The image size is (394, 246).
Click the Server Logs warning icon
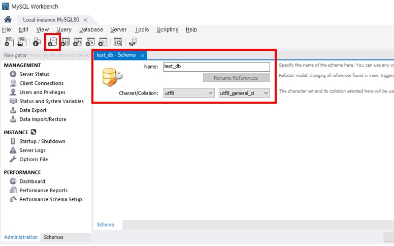[x=13, y=150]
